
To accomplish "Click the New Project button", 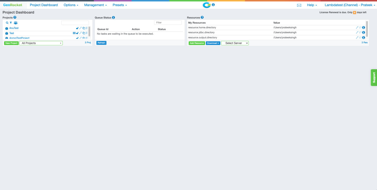I will point(11,43).
